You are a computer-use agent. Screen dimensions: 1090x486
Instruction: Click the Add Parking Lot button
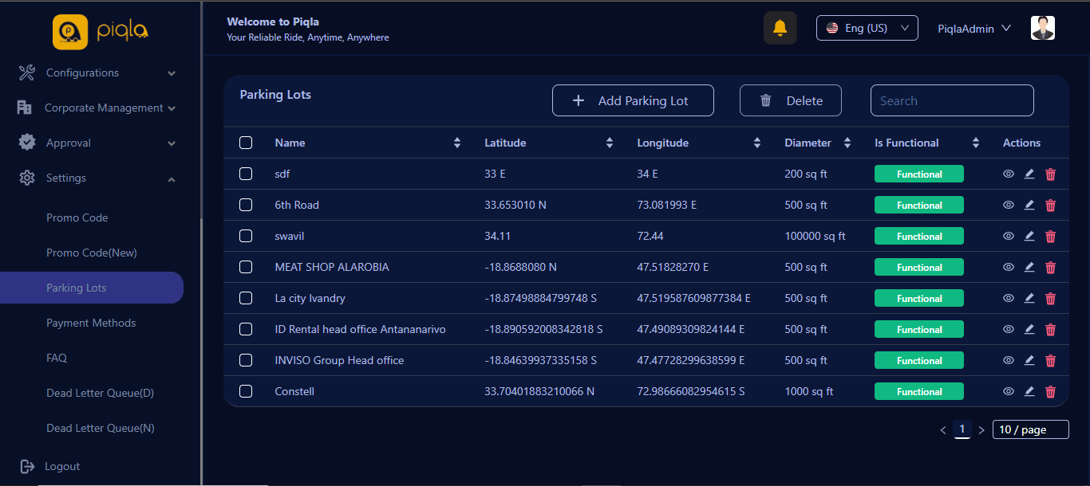[x=633, y=100]
